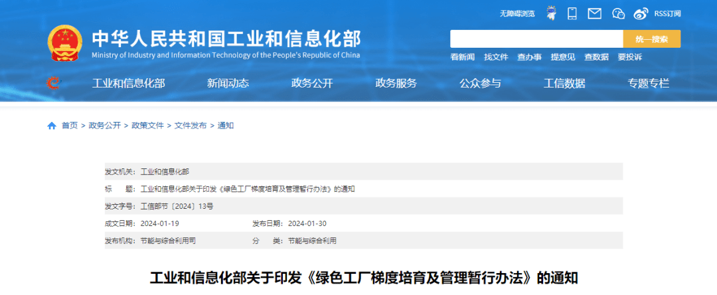The width and height of the screenshot is (717, 295).
Task: Open the Weibo icon
Action: pyautogui.click(x=641, y=13)
